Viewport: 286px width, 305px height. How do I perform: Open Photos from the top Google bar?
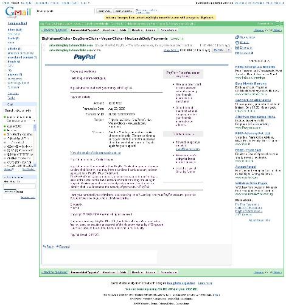click(x=54, y=3)
